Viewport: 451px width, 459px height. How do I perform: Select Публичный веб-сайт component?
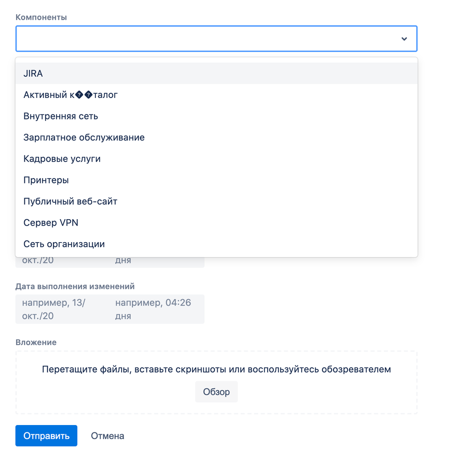point(70,201)
